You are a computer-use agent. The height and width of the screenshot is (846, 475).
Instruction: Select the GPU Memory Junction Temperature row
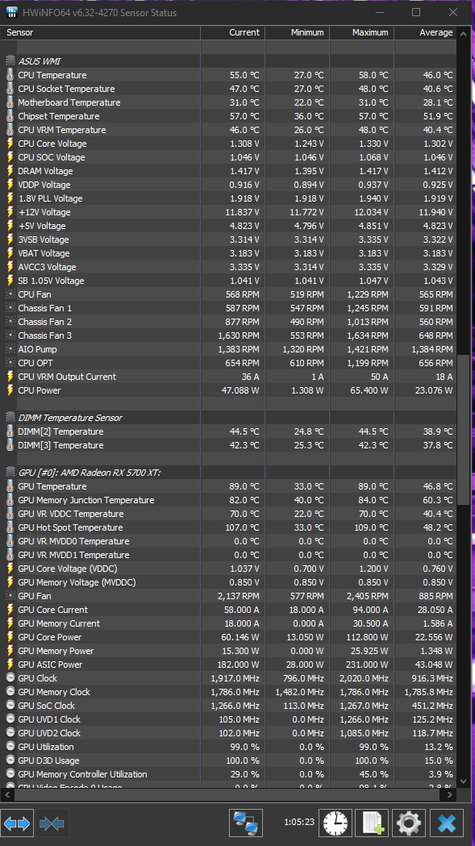click(229, 500)
